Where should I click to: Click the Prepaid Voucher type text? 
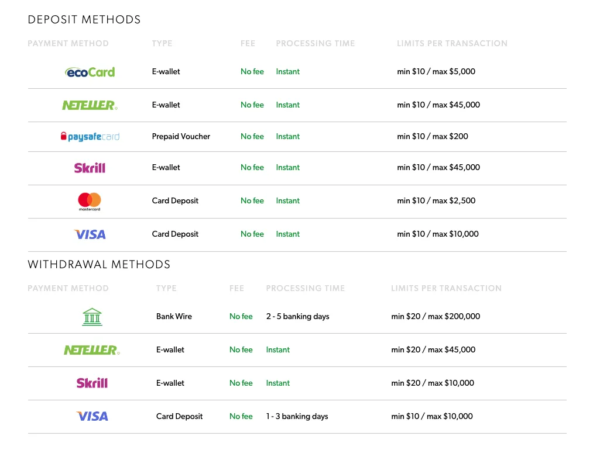coord(181,136)
